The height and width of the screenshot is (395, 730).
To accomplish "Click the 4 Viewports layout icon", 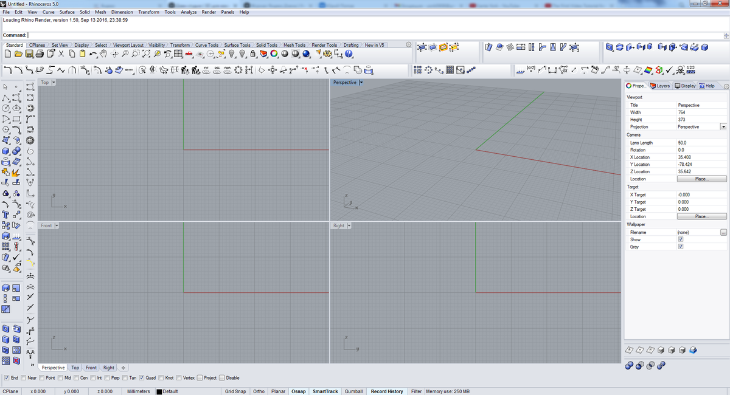I will [178, 55].
